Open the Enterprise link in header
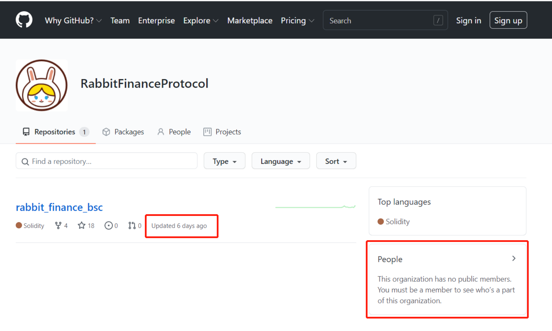The width and height of the screenshot is (552, 331). pos(156,20)
